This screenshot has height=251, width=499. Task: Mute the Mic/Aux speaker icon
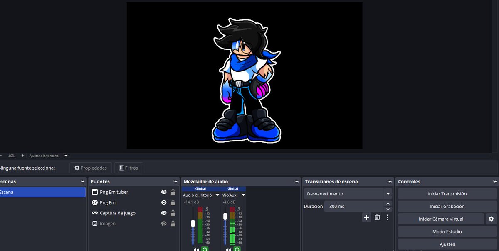click(x=229, y=249)
